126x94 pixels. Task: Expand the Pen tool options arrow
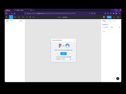(24, 17)
